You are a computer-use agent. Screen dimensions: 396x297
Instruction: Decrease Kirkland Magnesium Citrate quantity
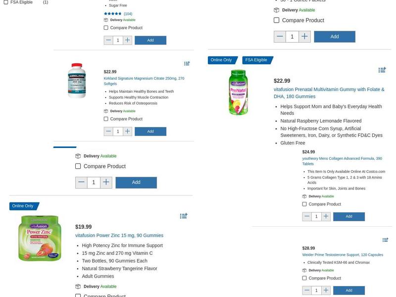(x=108, y=131)
